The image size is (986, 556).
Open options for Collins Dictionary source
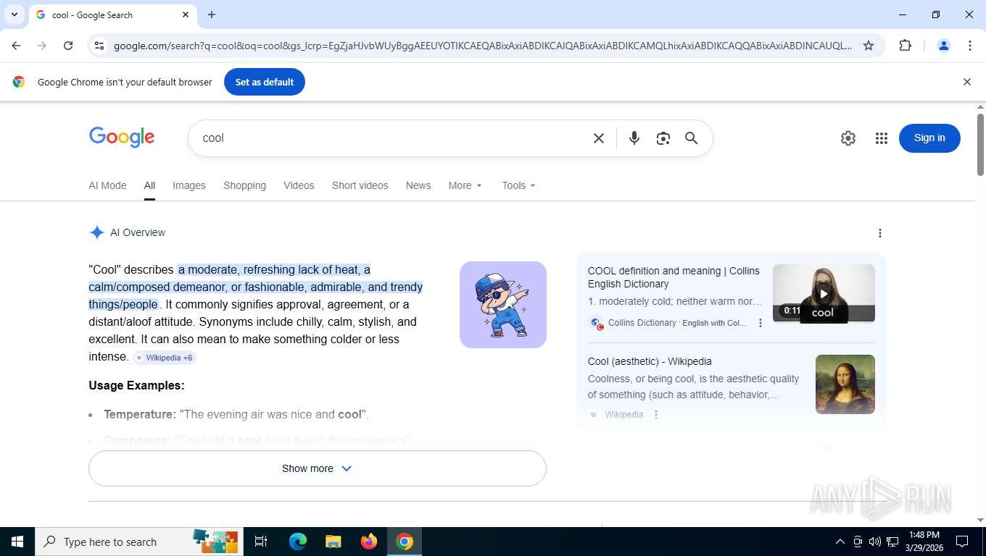(761, 323)
